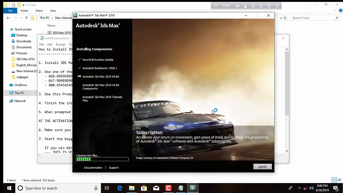Select New Volume (I:) in sidebar
This screenshot has height=193, width=343.
(27, 71)
